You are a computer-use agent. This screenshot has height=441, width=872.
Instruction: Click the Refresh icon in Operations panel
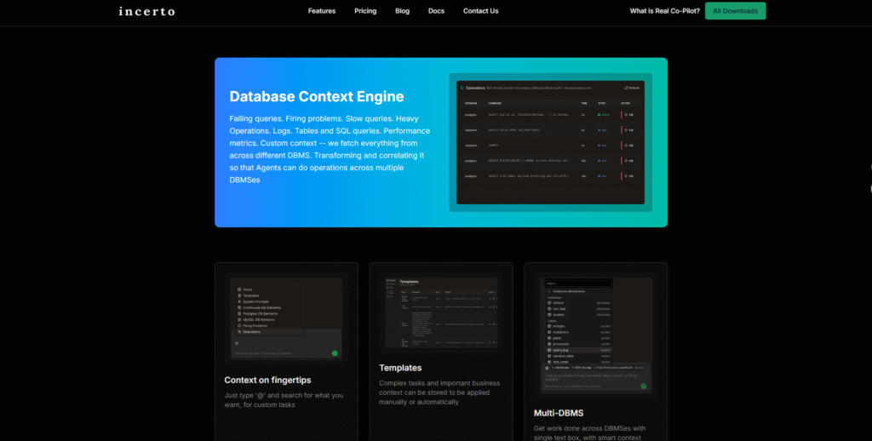627,87
